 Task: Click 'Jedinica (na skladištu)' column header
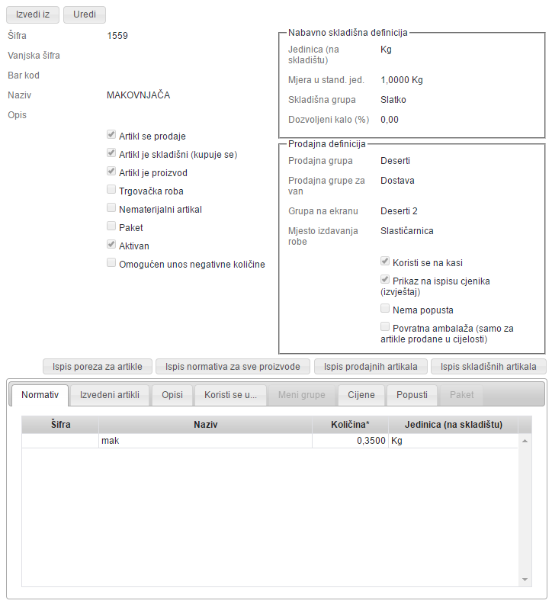coord(454,425)
